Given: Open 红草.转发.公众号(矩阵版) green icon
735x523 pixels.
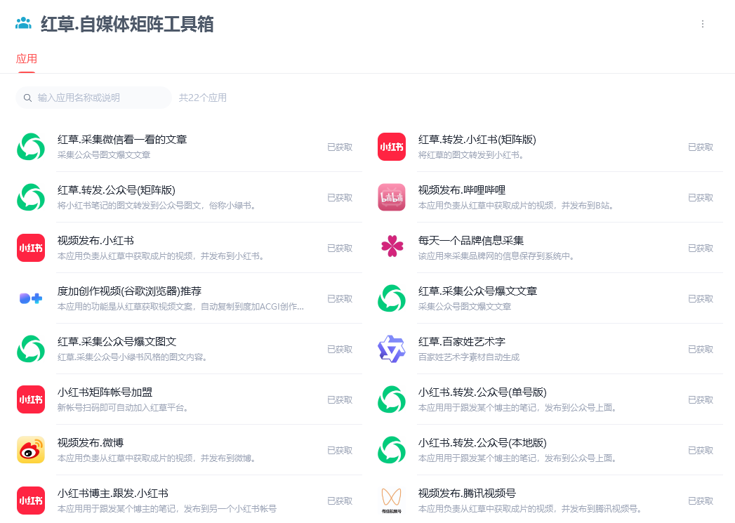Looking at the screenshot, I should 31,197.
